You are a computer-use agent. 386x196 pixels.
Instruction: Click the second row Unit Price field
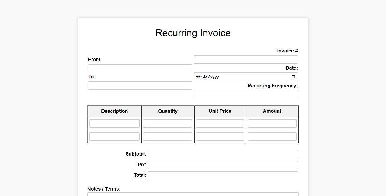pos(220,136)
